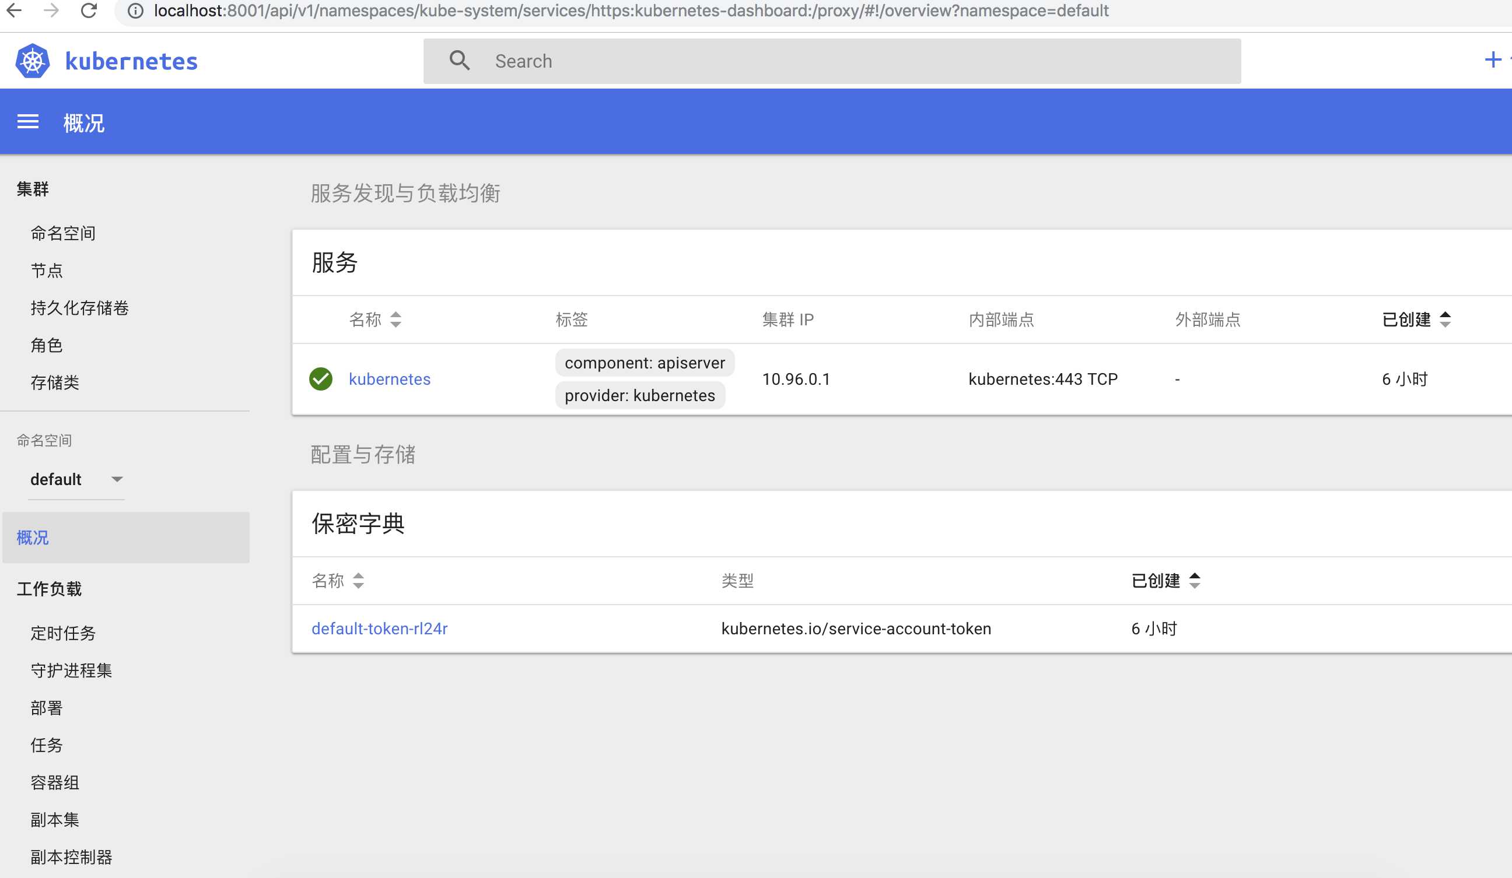The height and width of the screenshot is (878, 1512).
Task: Toggle the hamburger navigation menu
Action: [27, 122]
